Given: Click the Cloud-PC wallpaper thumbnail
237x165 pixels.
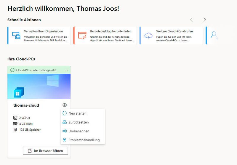Looking at the screenshot, I should [x=39, y=86].
